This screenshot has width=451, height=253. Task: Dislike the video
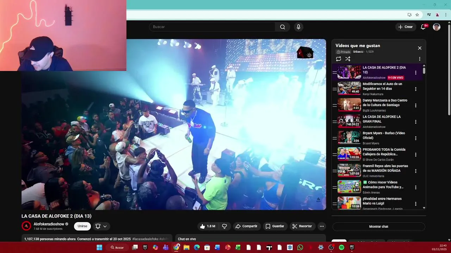click(224, 226)
